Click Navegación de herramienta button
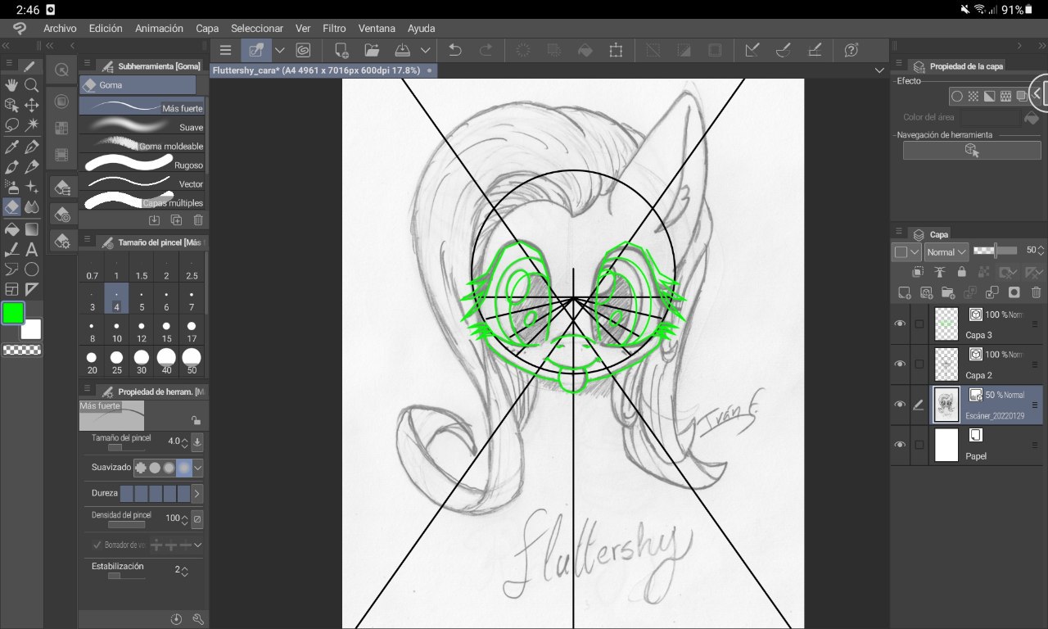Image resolution: width=1048 pixels, height=629 pixels. (971, 150)
